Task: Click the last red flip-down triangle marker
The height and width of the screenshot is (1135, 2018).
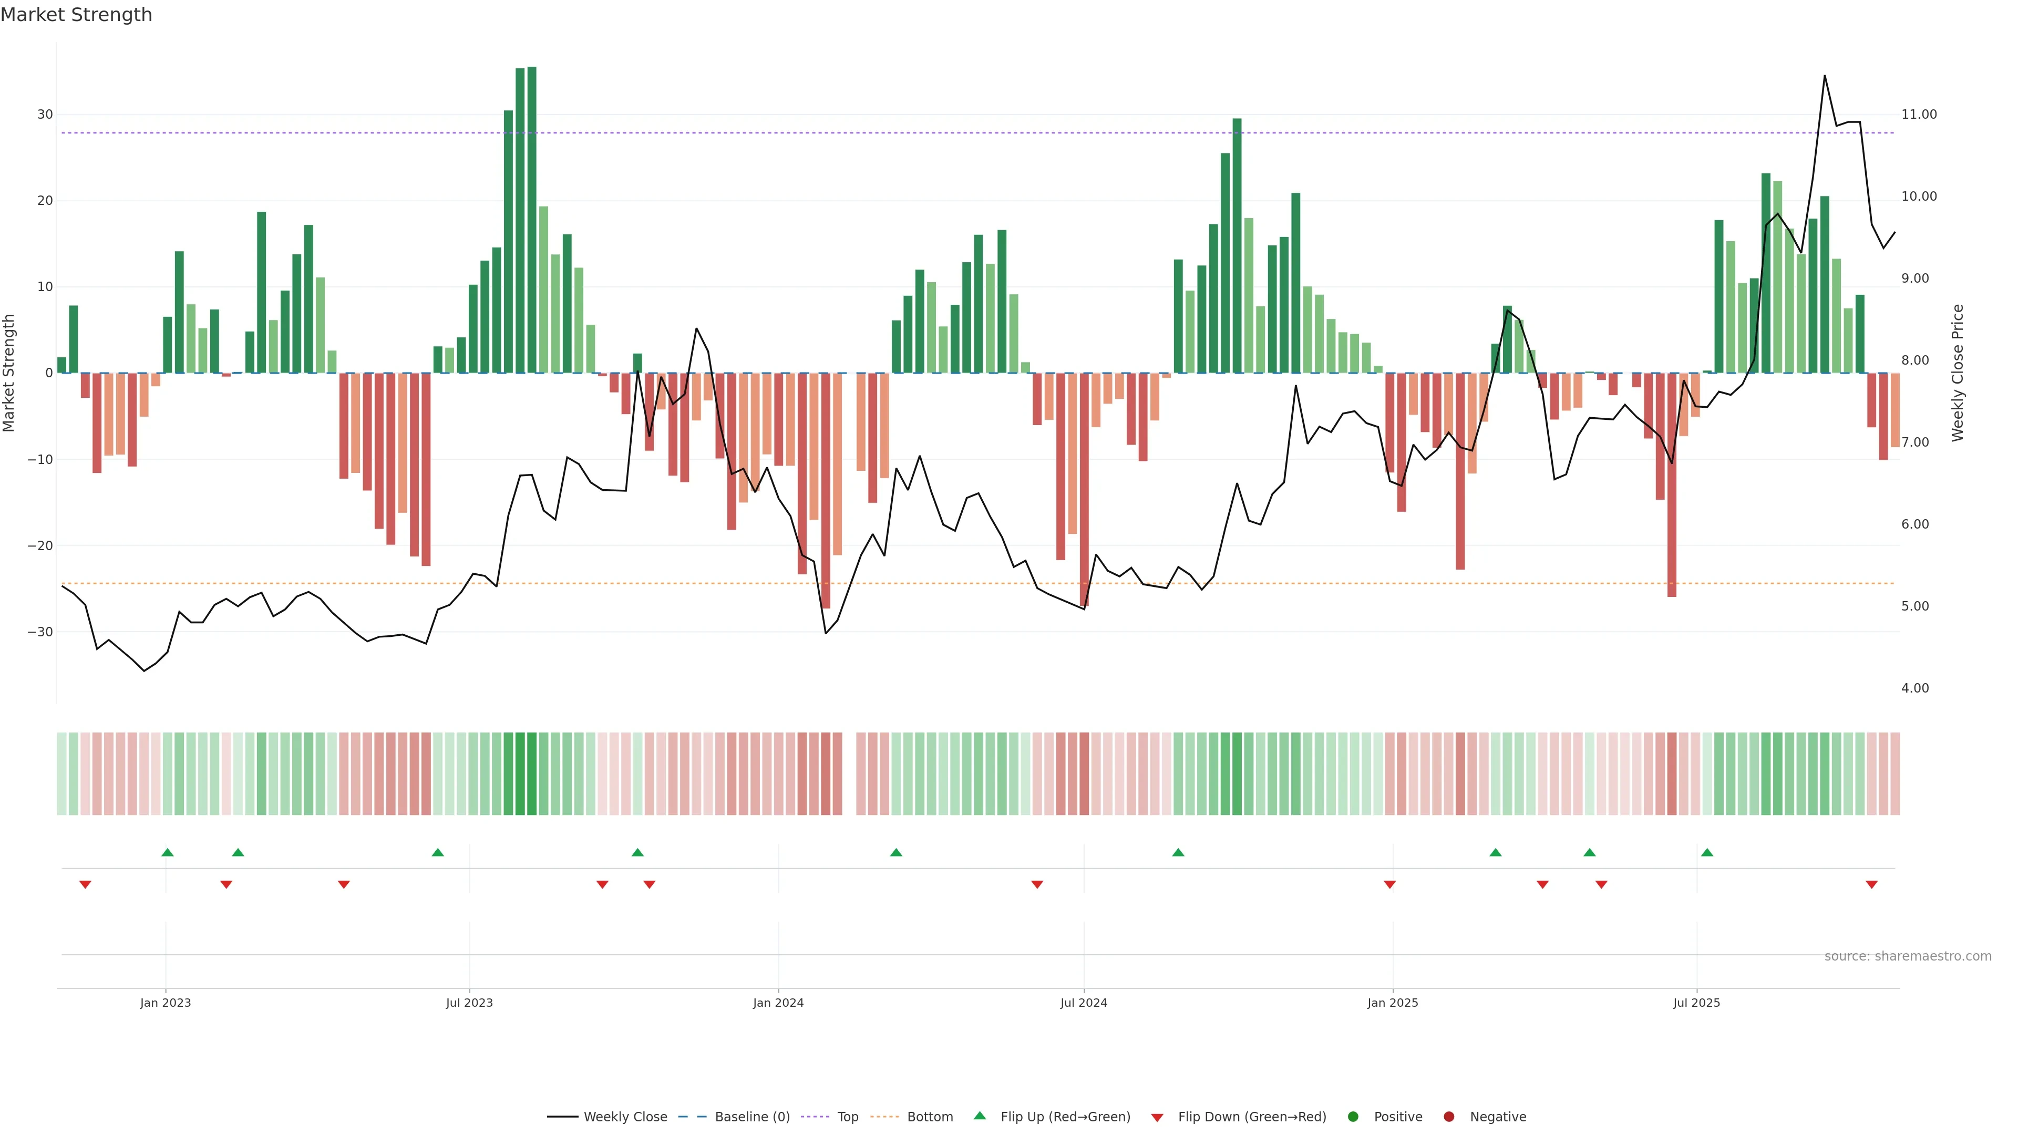Action: [x=1871, y=884]
